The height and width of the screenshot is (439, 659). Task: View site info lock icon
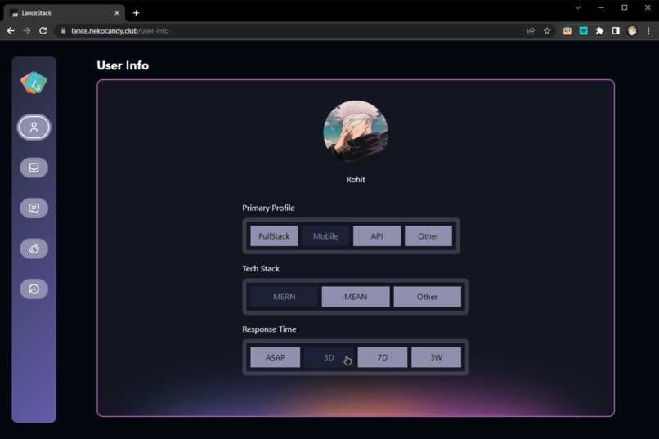pos(63,31)
